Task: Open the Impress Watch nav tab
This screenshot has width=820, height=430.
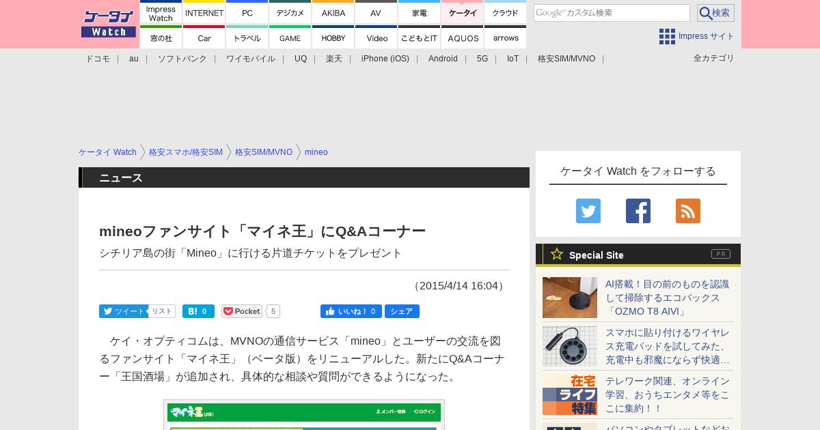Action: 161,12
